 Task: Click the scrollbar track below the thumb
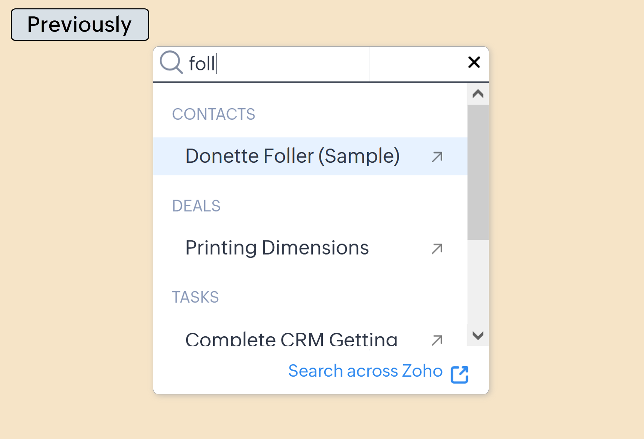point(478,282)
